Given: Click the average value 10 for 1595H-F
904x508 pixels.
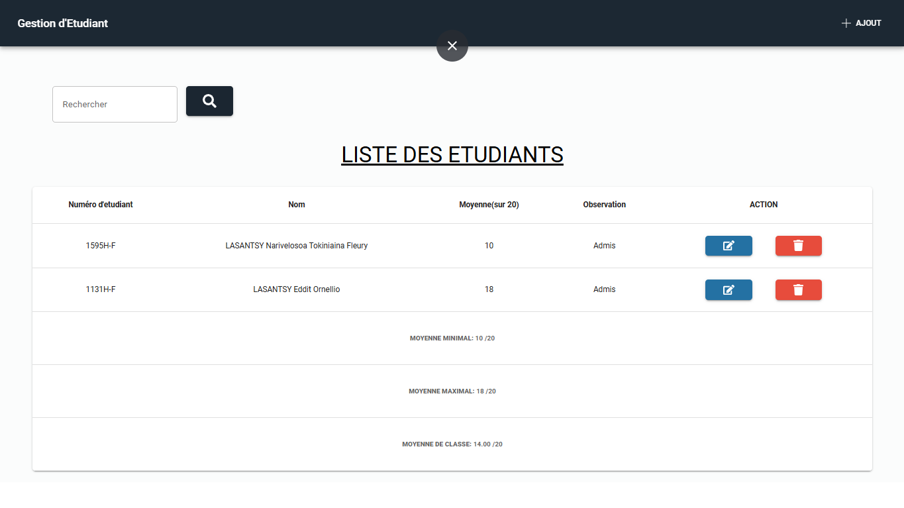Looking at the screenshot, I should coord(489,246).
